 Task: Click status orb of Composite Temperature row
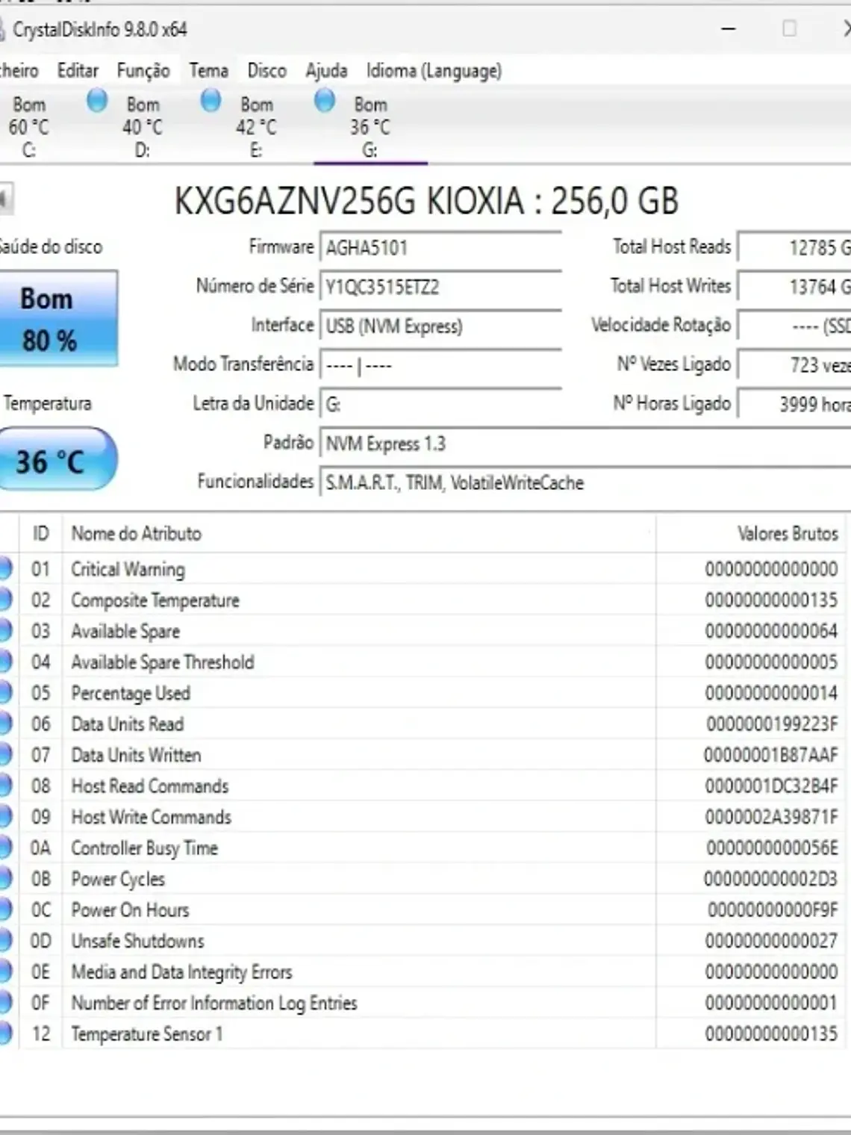[x=4, y=600]
